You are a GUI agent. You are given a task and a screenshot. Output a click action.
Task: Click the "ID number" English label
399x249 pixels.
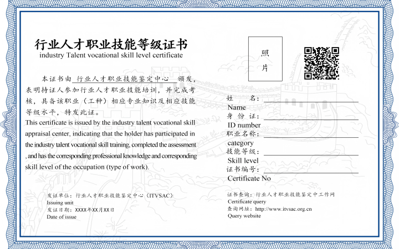coord(244,125)
